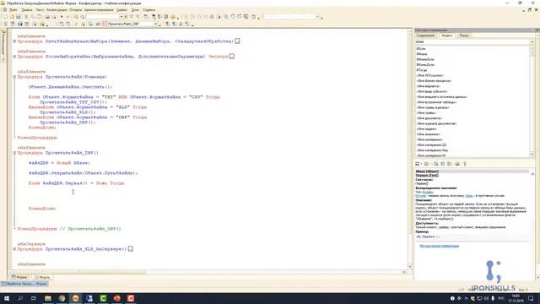Open the Windows Start menu
Screen dimensions: 540x304
coord(6,298)
